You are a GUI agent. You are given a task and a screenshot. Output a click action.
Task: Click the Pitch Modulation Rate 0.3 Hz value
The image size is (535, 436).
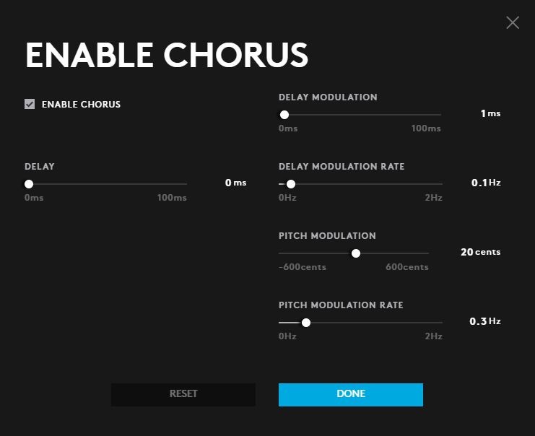click(x=486, y=322)
